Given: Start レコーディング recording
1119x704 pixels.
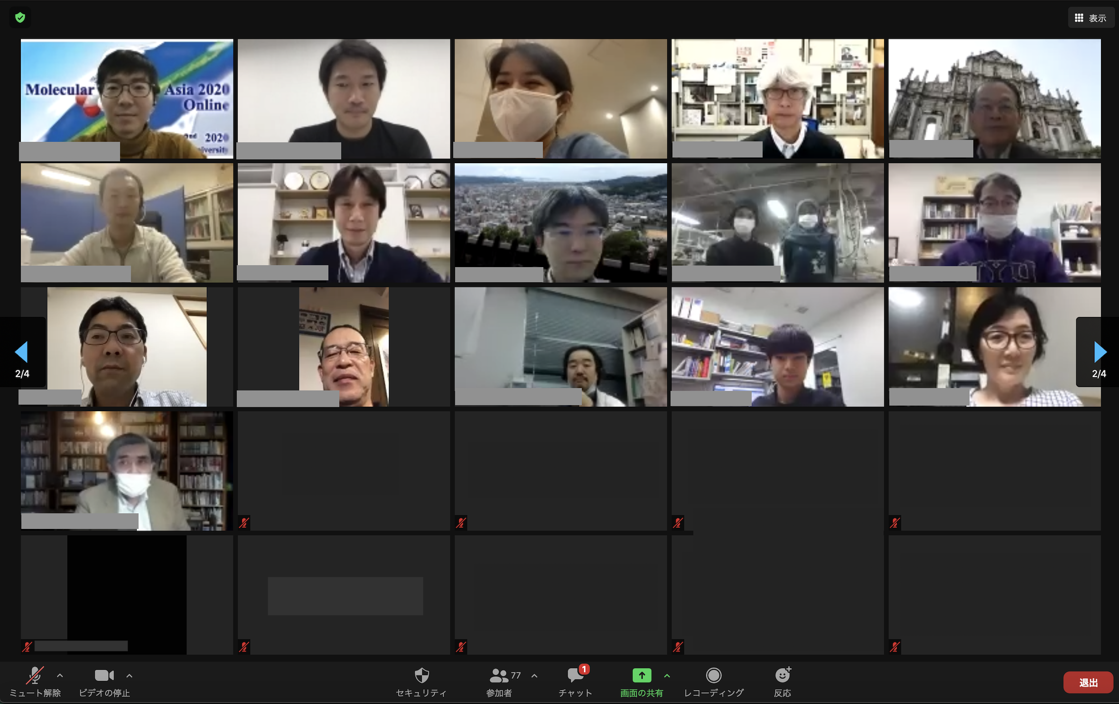Looking at the screenshot, I should pyautogui.click(x=714, y=682).
